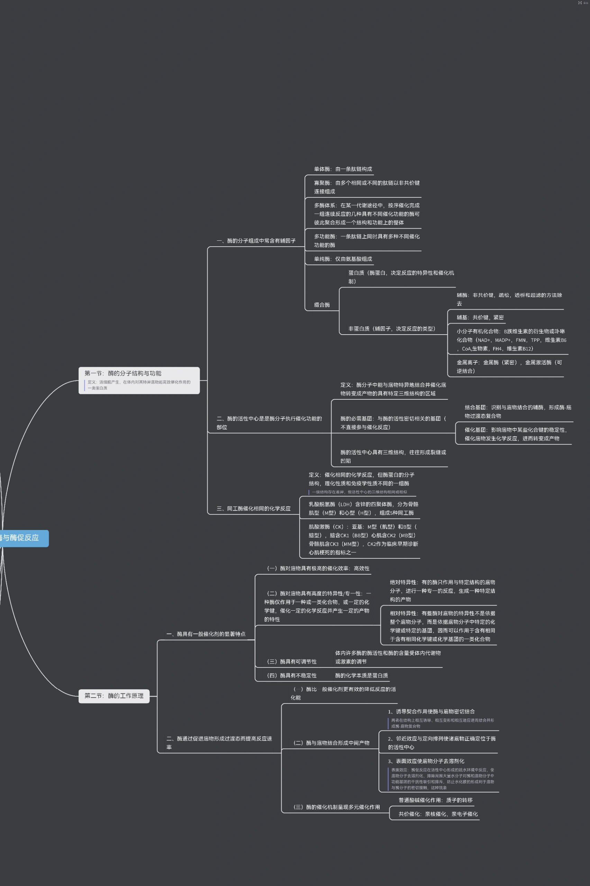Click node 肌酸激酶（CK）：亚基：M型
The image size is (590, 886).
pos(363,540)
